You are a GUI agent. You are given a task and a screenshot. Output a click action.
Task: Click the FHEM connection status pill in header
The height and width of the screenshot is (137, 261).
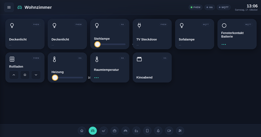point(195,7)
